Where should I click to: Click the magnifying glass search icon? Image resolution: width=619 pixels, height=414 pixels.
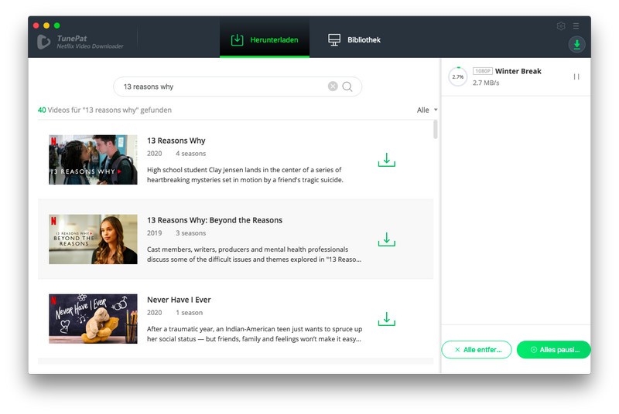[x=347, y=87]
